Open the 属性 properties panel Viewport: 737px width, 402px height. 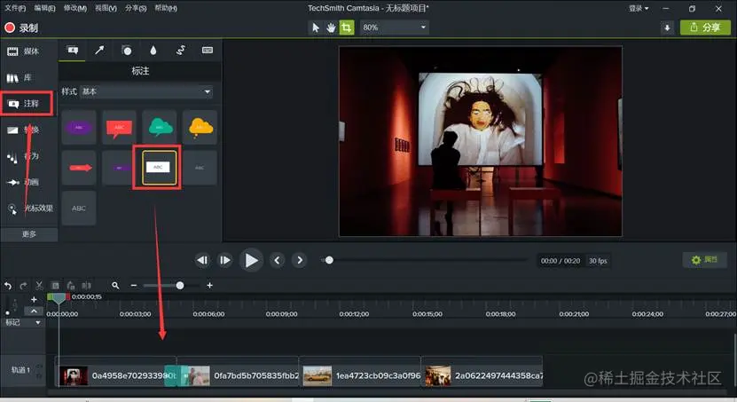coord(704,259)
